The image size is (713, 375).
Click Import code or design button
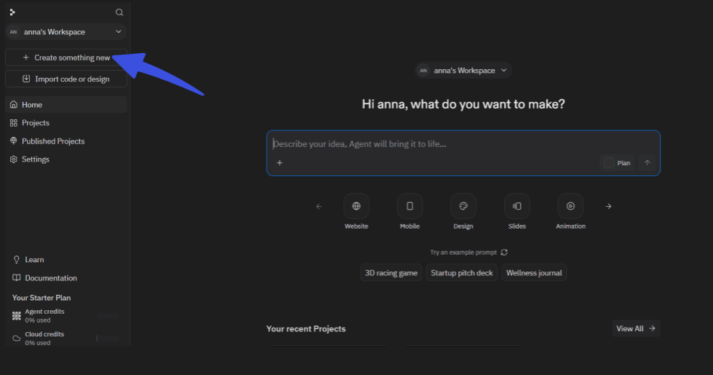tap(66, 79)
